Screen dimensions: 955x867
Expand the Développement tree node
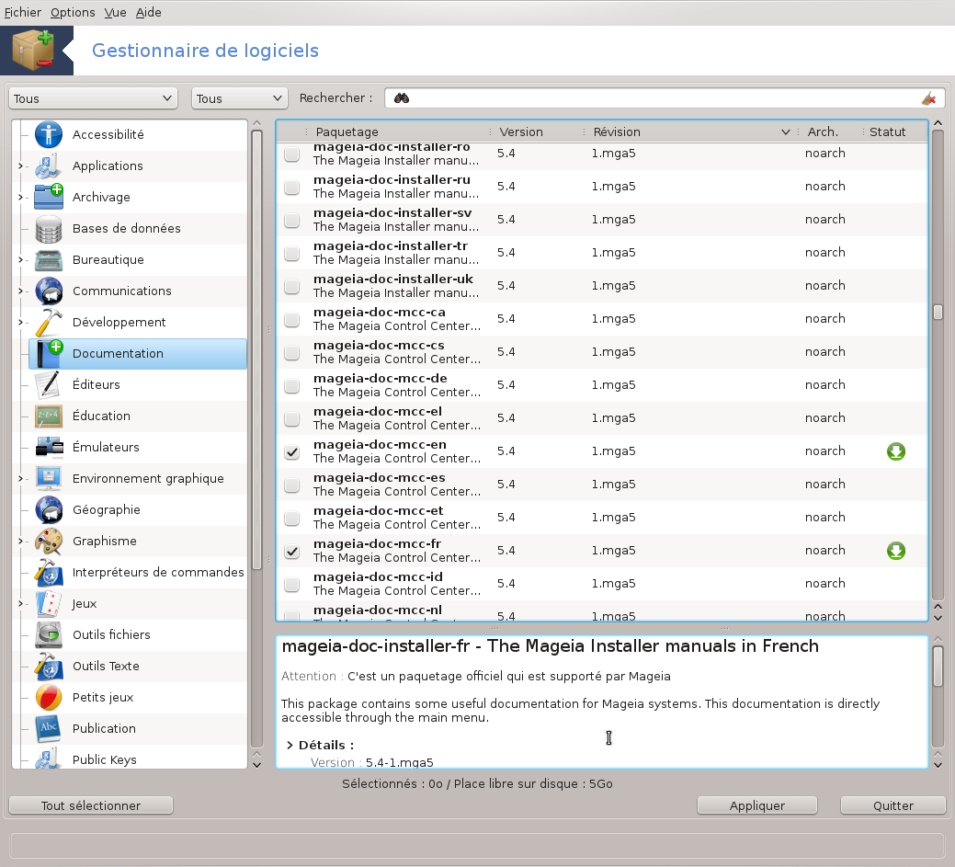20,323
